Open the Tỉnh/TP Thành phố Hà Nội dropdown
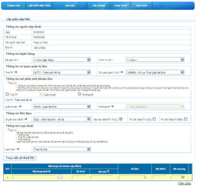 pos(62,72)
